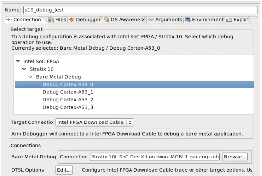Viewport: 262px width, 176px height.
Task: Switch to the Arguments tab
Action: pos(165,20)
